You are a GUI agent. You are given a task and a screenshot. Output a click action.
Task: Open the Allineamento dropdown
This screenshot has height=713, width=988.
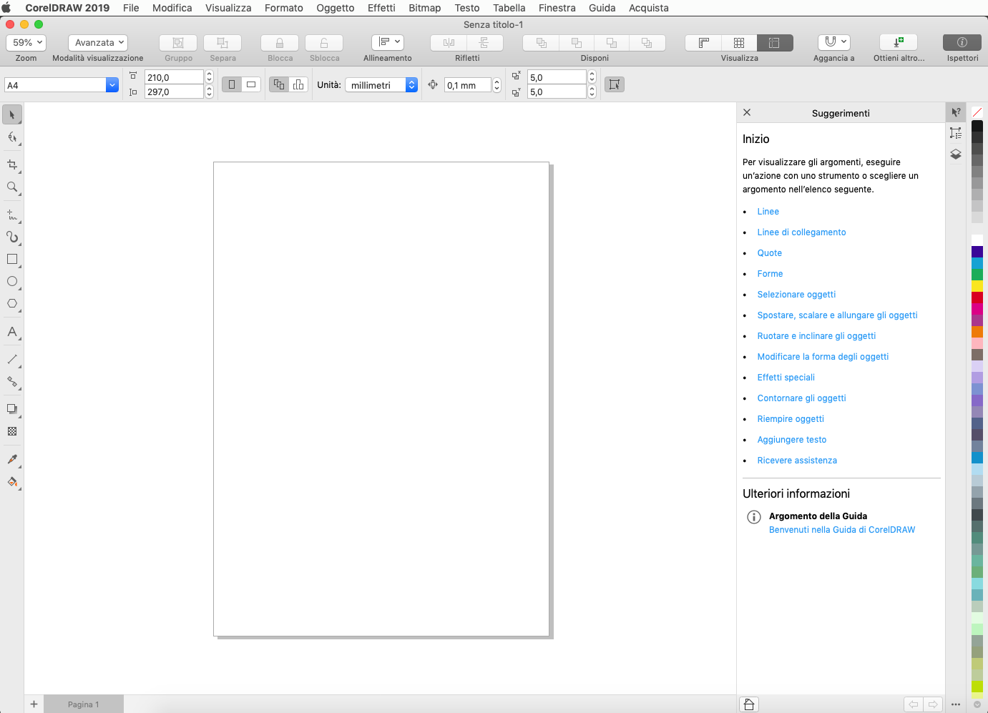[x=388, y=42]
